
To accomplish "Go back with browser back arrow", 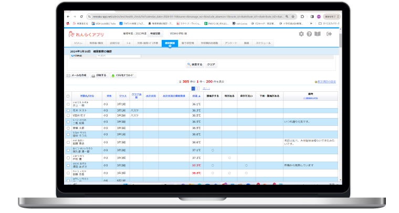I will click(68, 16).
